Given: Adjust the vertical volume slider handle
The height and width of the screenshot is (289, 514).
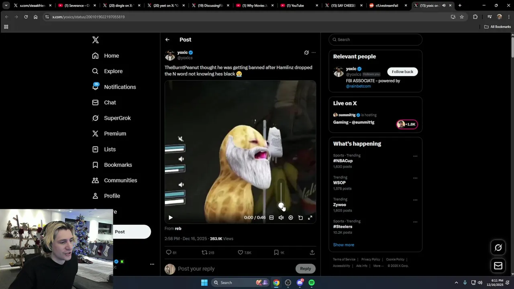Looking at the screenshot, I should 281,206.
